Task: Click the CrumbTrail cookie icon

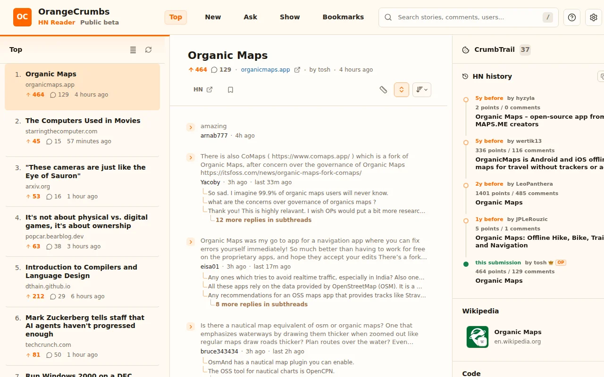Action: tap(466, 50)
